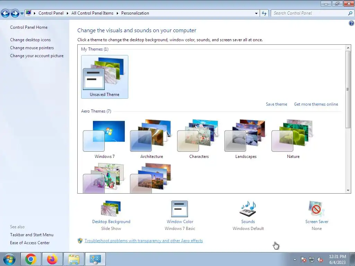Click the Screen Saver text link

317,222
